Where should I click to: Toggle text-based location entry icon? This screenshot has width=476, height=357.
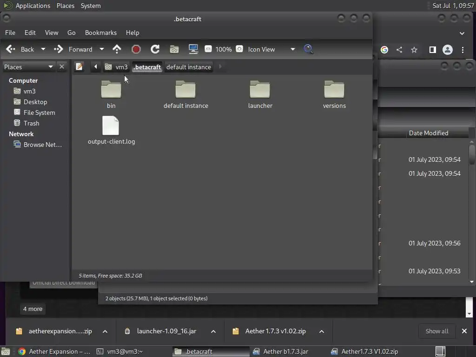(x=79, y=66)
